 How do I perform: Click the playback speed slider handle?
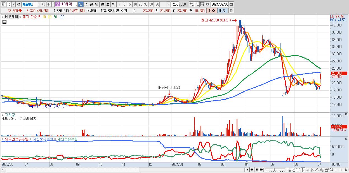point(274,169)
